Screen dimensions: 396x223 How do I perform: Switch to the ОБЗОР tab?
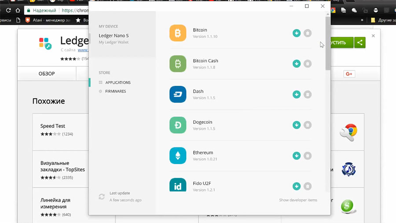[47, 74]
